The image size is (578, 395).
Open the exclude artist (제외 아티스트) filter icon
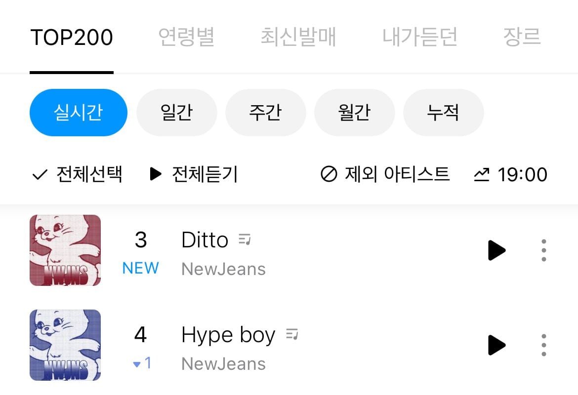click(x=329, y=174)
